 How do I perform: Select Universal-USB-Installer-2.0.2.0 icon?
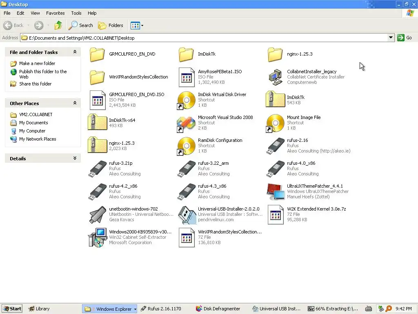[x=187, y=215]
